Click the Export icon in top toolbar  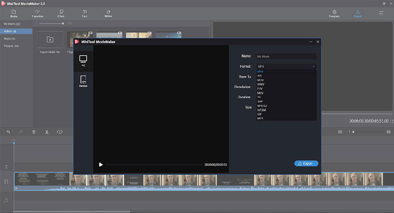pyautogui.click(x=358, y=14)
